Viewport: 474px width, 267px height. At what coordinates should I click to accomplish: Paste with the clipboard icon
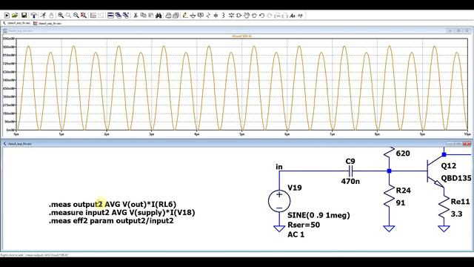(151, 15)
